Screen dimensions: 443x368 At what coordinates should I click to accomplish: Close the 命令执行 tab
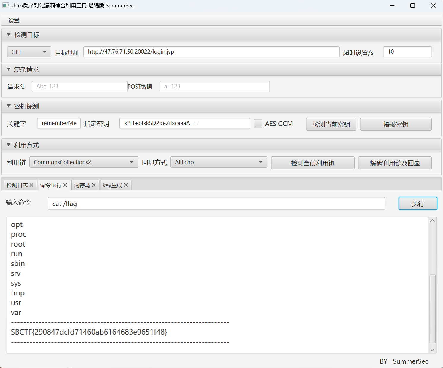point(65,185)
